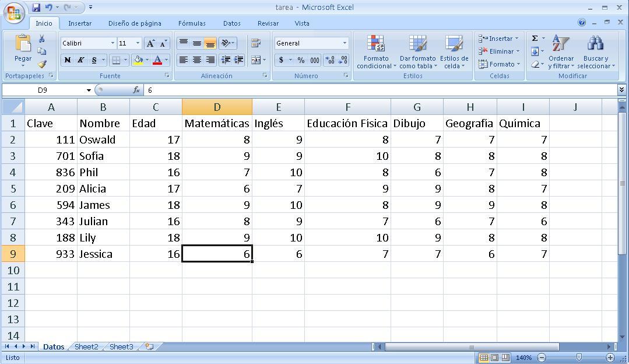Click the font color red swatch
Image resolution: width=629 pixels, height=364 pixels.
[x=157, y=60]
